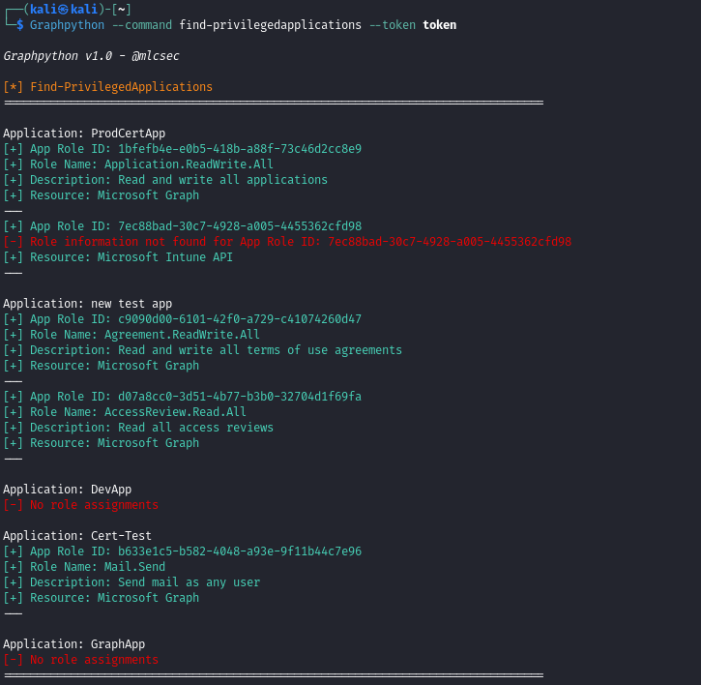Click the kali㉿kali prompt symbol

pyautogui.click(x=69, y=9)
